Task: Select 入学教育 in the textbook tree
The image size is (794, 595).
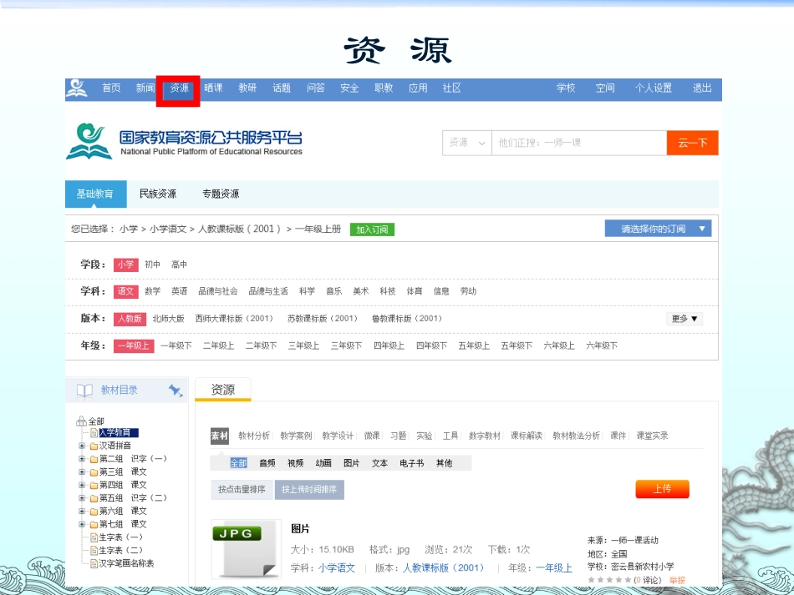Action: (x=118, y=433)
